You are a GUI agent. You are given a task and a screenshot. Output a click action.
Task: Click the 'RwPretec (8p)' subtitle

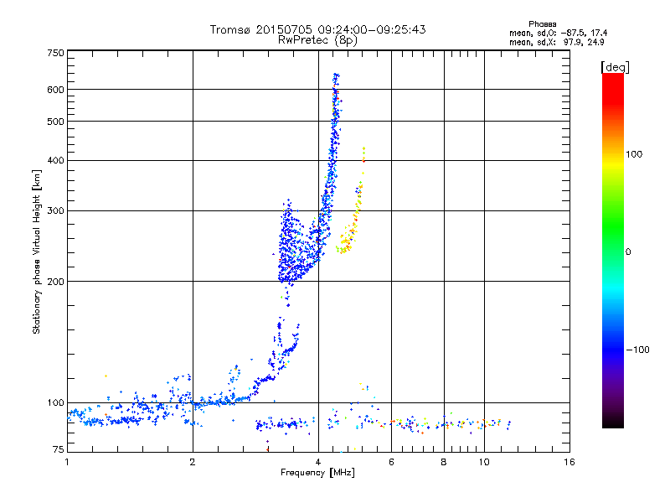pyautogui.click(x=317, y=40)
